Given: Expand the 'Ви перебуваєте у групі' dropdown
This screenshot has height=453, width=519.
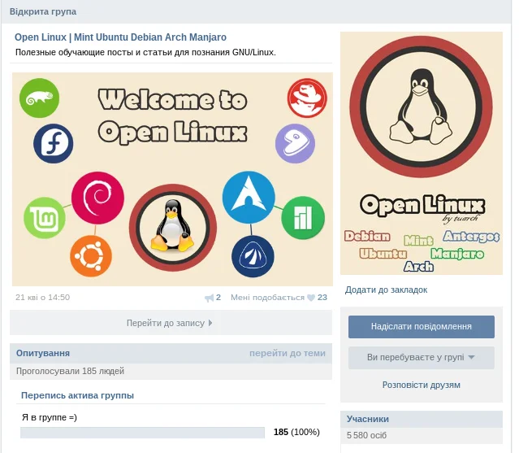Looking at the screenshot, I should 422,358.
